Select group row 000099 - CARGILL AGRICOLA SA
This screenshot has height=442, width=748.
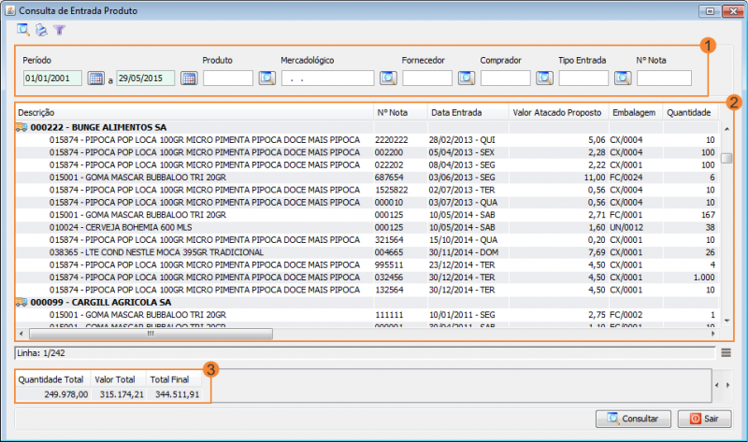click(367, 302)
